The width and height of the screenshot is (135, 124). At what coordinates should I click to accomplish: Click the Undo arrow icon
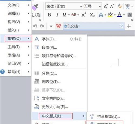click(35, 26)
